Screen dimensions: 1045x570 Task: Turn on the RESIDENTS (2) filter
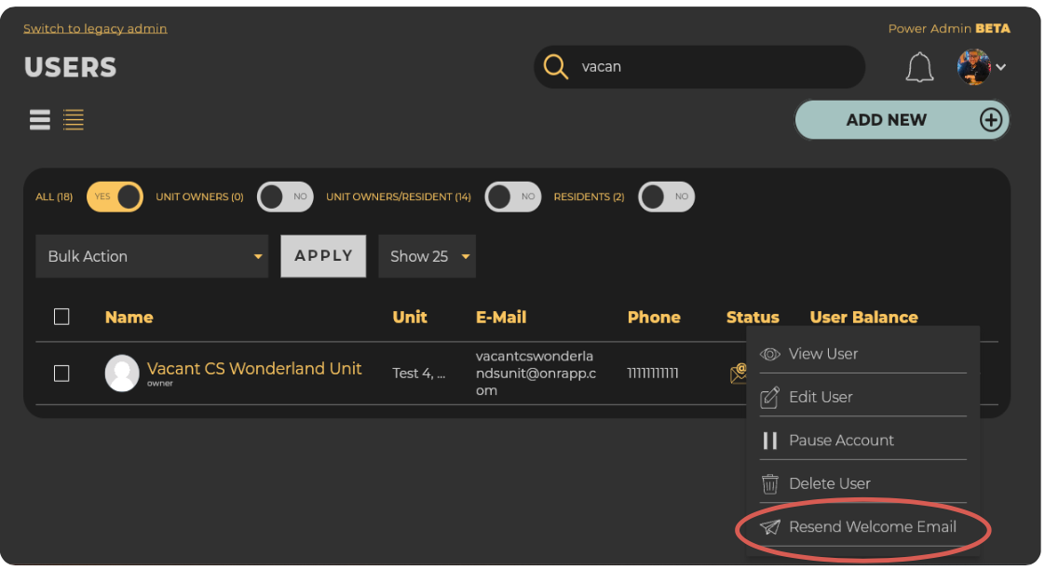click(666, 197)
